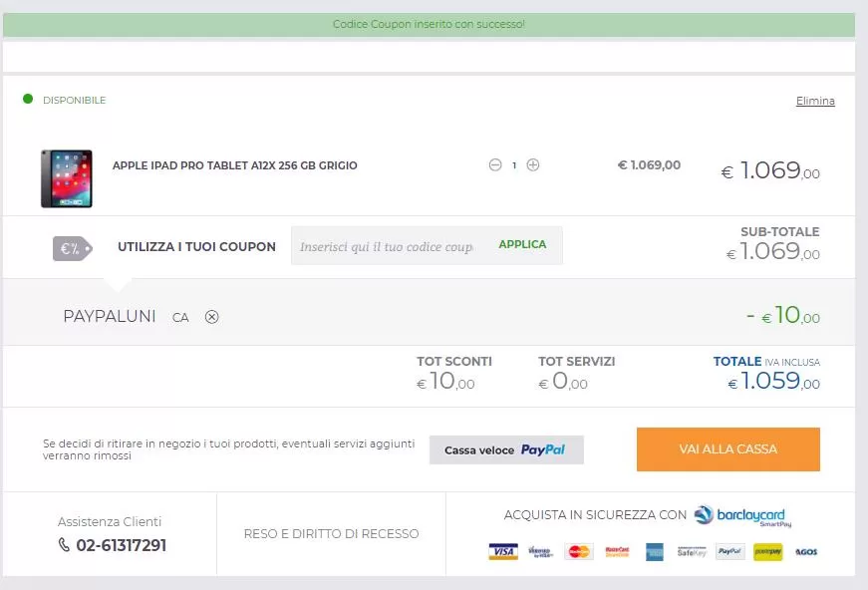Click the Verified by Visa logo
This screenshot has width=868, height=590.
pyautogui.click(x=540, y=552)
